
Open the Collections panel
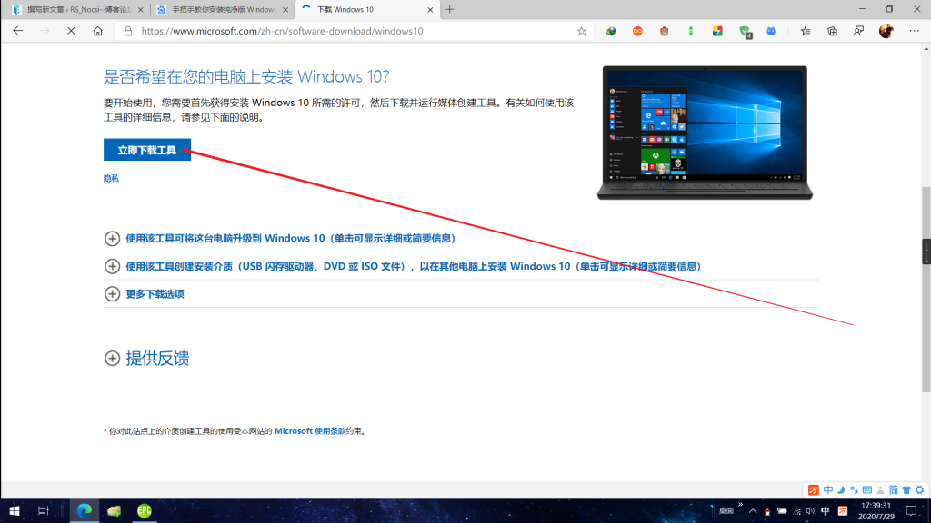832,31
